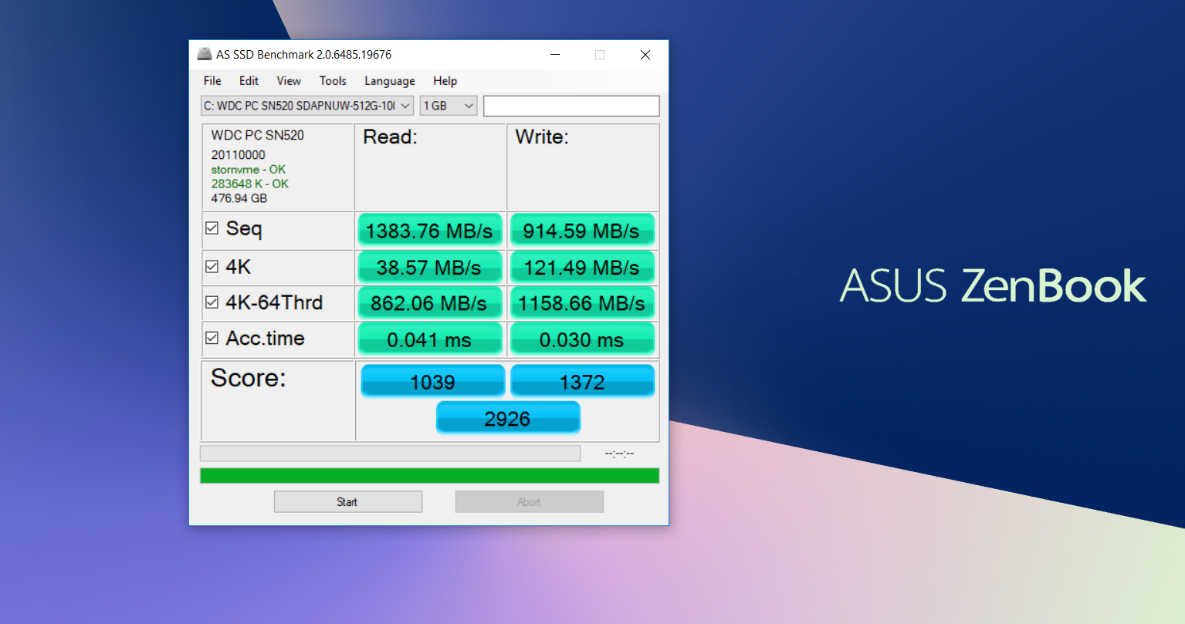This screenshot has width=1185, height=624.
Task: Open the drive selection dropdown
Action: point(307,106)
